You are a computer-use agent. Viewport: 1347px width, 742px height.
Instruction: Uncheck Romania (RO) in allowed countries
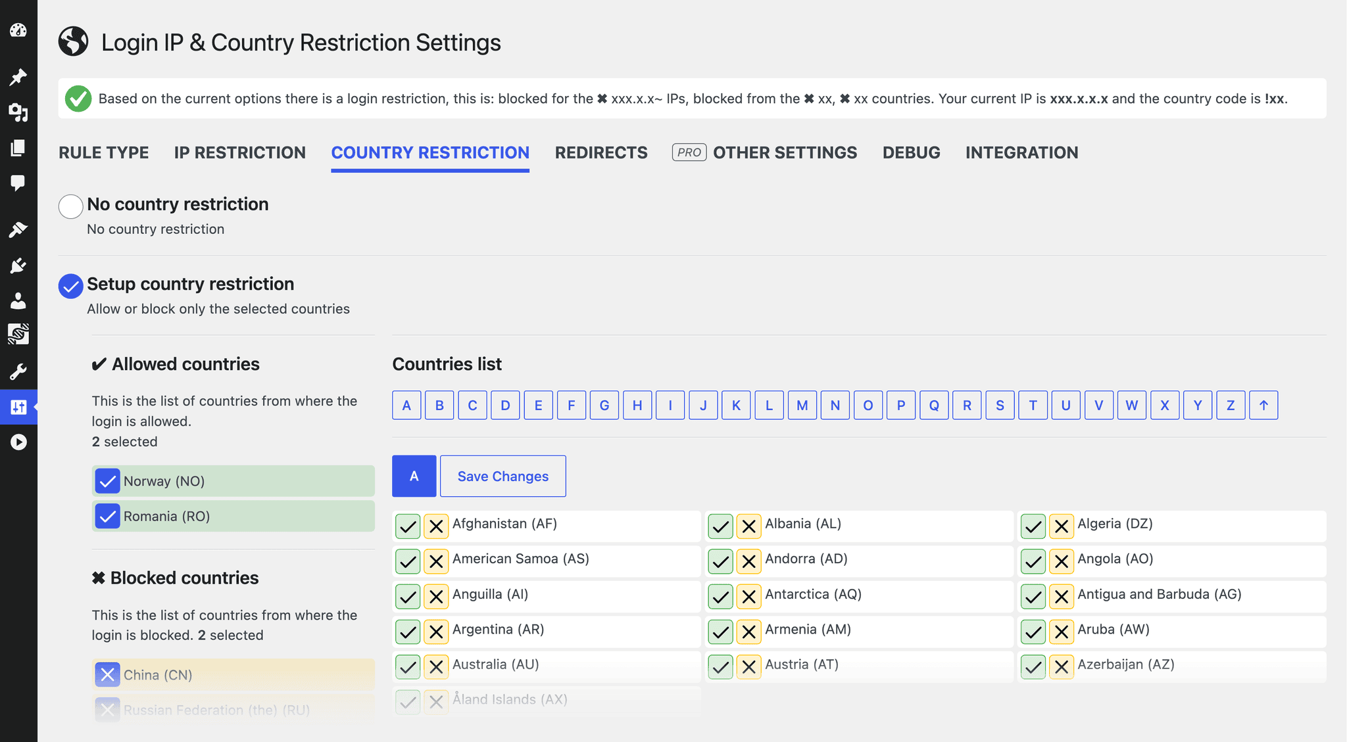point(107,516)
